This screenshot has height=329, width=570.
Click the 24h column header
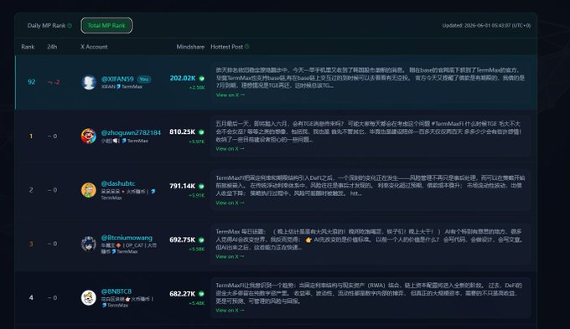tap(52, 47)
